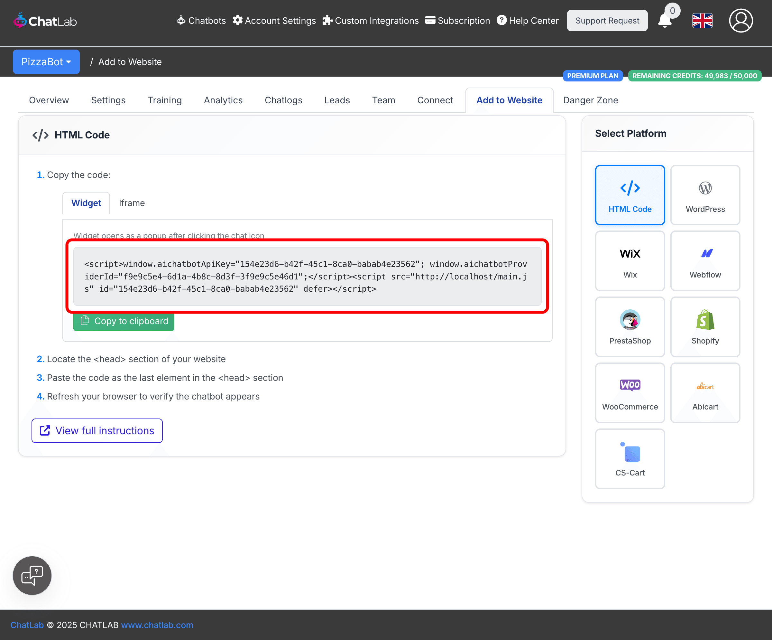Select the Shopify platform tile

[x=705, y=327]
